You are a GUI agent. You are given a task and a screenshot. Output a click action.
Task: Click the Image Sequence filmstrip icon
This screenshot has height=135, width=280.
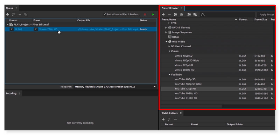click(x=170, y=32)
